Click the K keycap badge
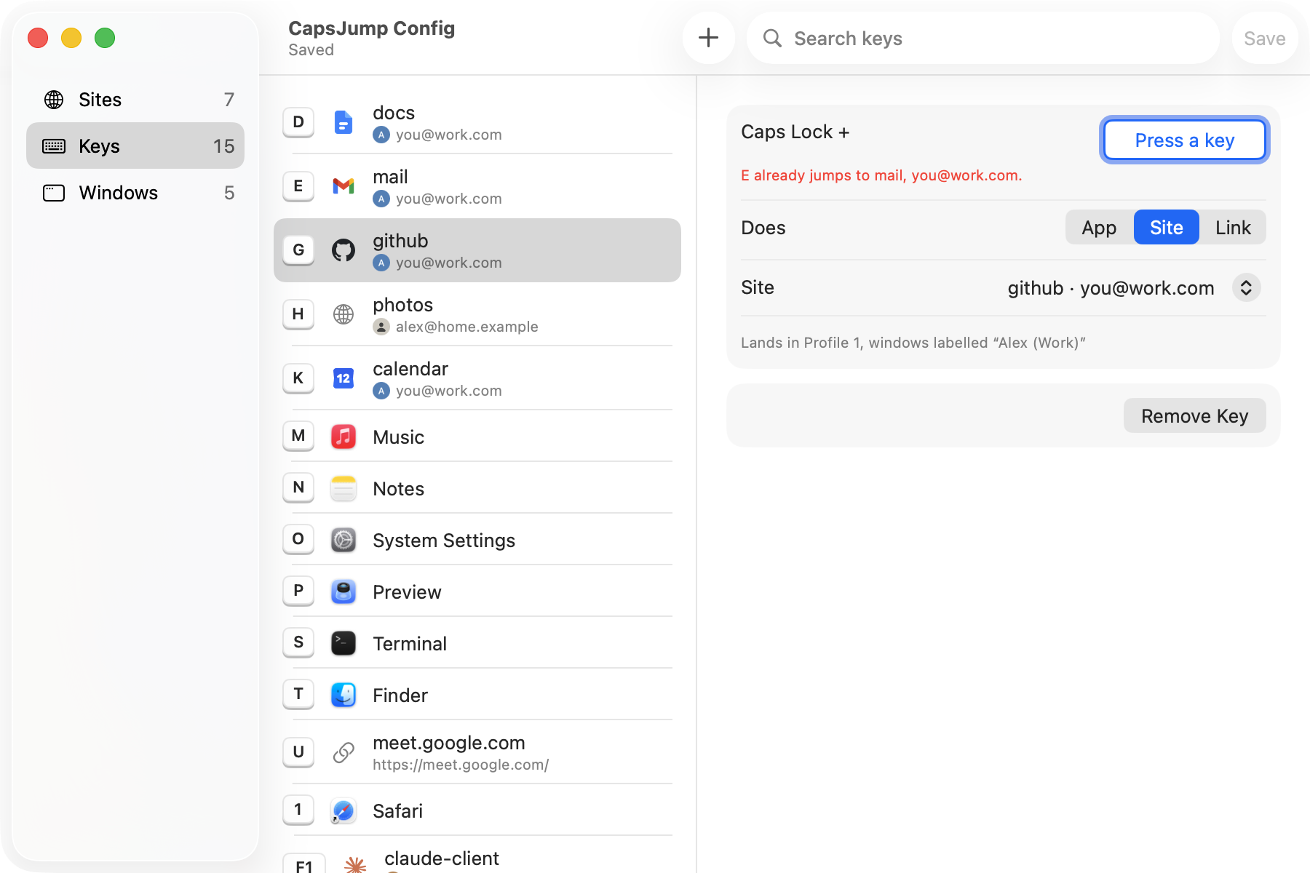This screenshot has height=873, width=1310. click(298, 378)
